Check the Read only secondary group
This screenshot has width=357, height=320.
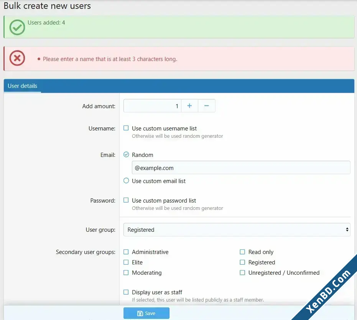242,252
